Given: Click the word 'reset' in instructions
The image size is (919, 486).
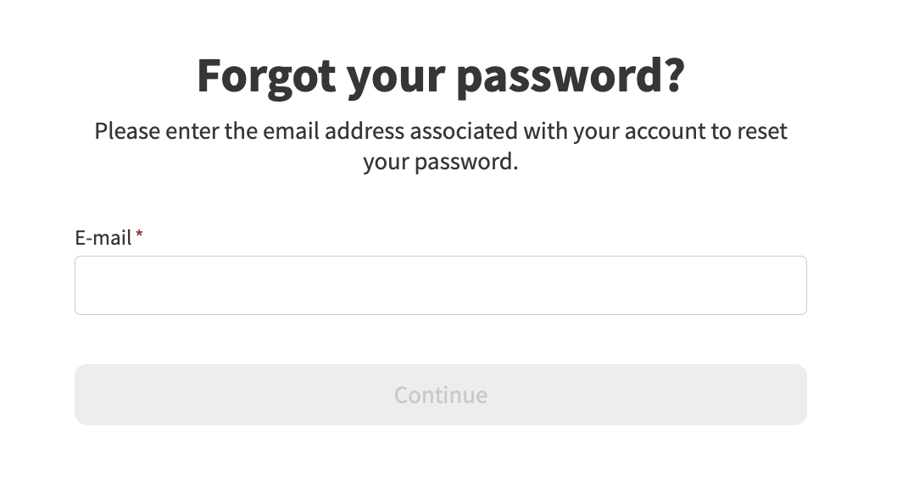Looking at the screenshot, I should pos(762,131).
